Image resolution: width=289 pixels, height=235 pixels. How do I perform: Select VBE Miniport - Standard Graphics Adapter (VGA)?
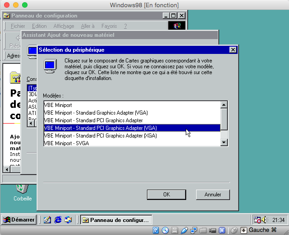pyautogui.click(x=132, y=113)
